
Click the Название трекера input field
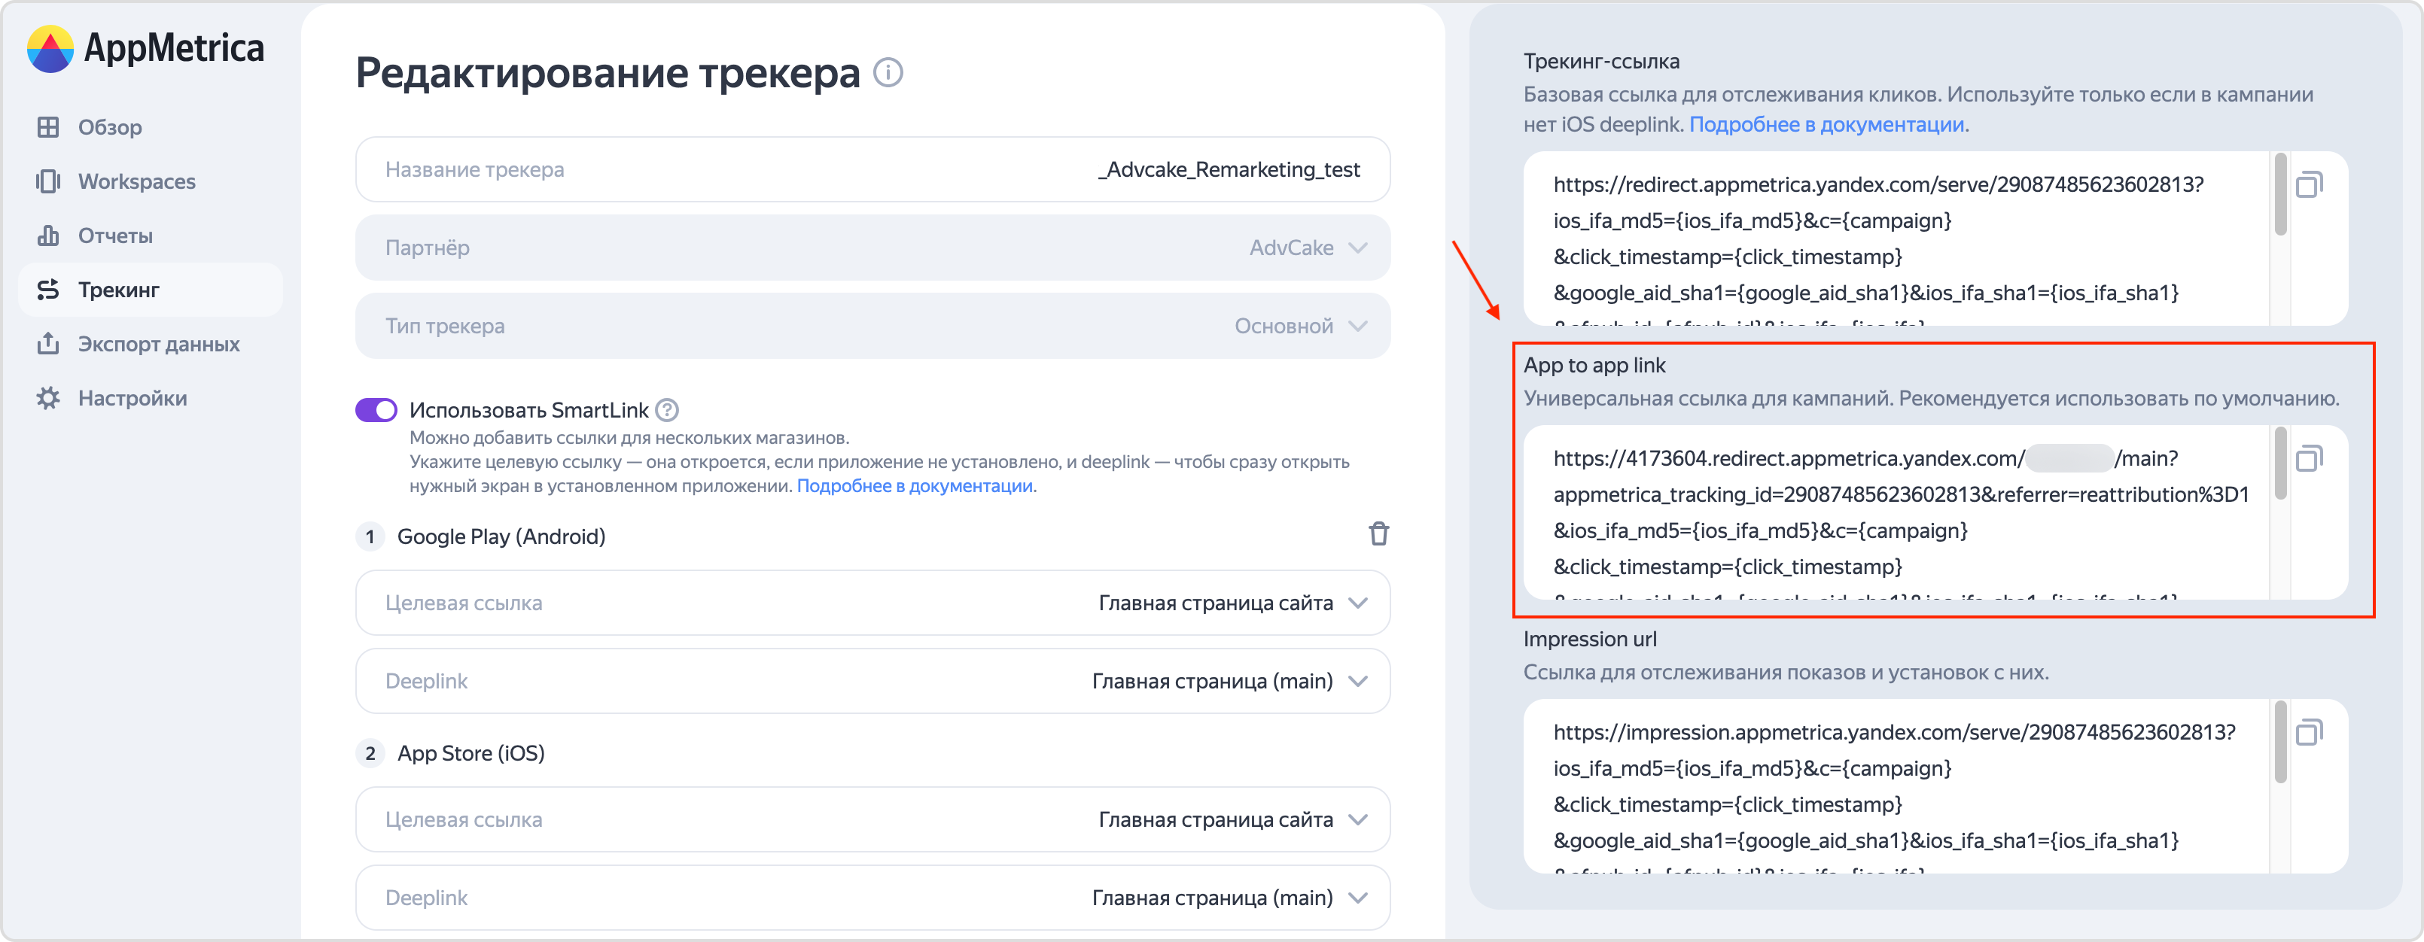pyautogui.click(x=872, y=169)
